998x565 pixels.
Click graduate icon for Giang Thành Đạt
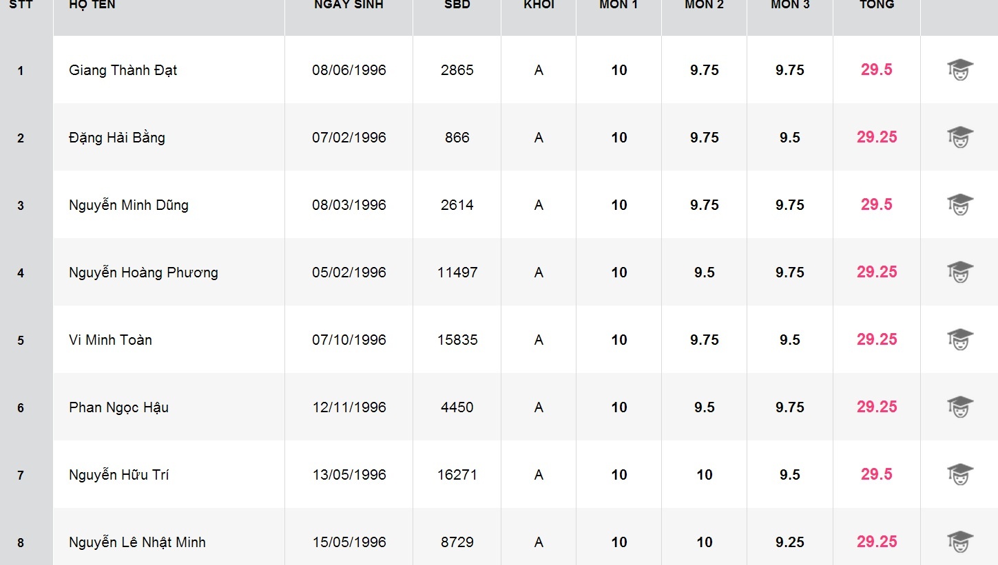click(x=960, y=70)
